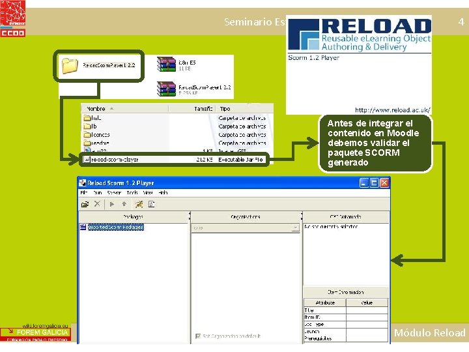The width and height of the screenshot is (469, 352).
Task: Open the Help menu
Action: (163, 192)
